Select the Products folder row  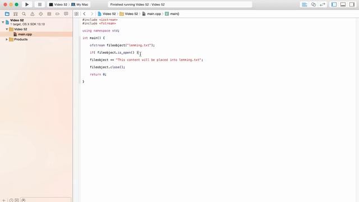pyautogui.click(x=36, y=39)
